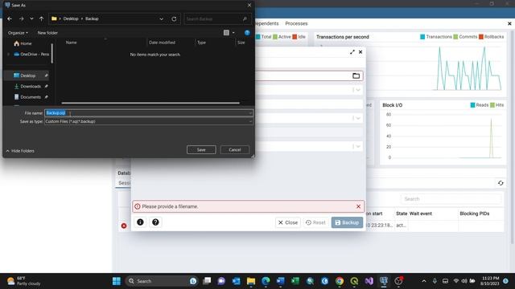Expand address bar path history dropdown
The width and height of the screenshot is (515, 289).
click(161, 19)
